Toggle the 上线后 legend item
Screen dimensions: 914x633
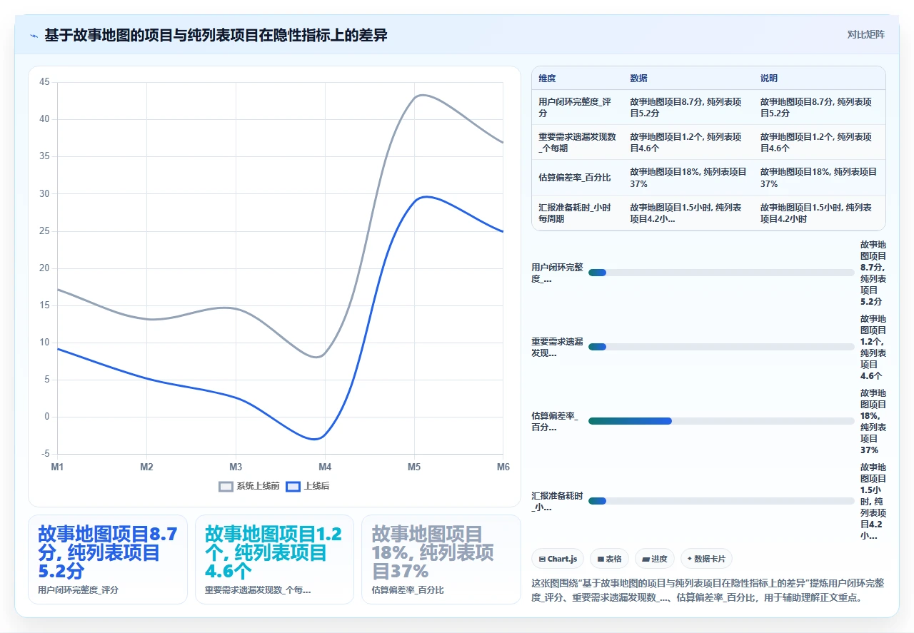(307, 486)
